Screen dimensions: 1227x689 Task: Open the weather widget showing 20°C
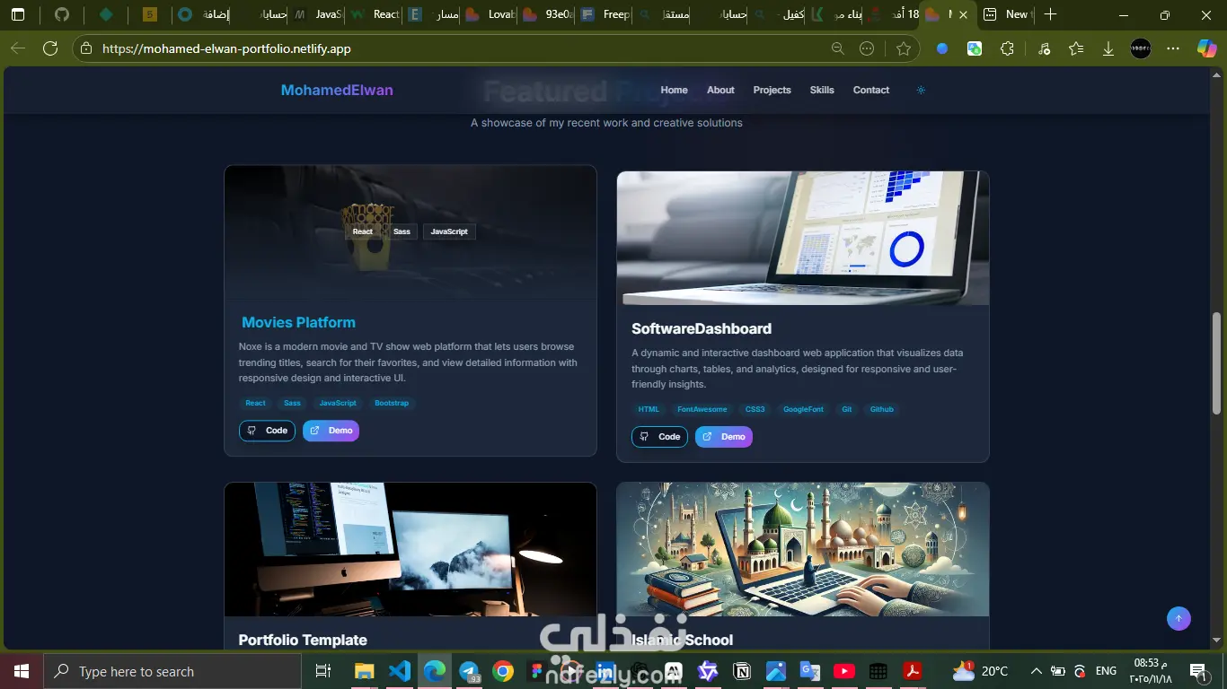(x=981, y=671)
